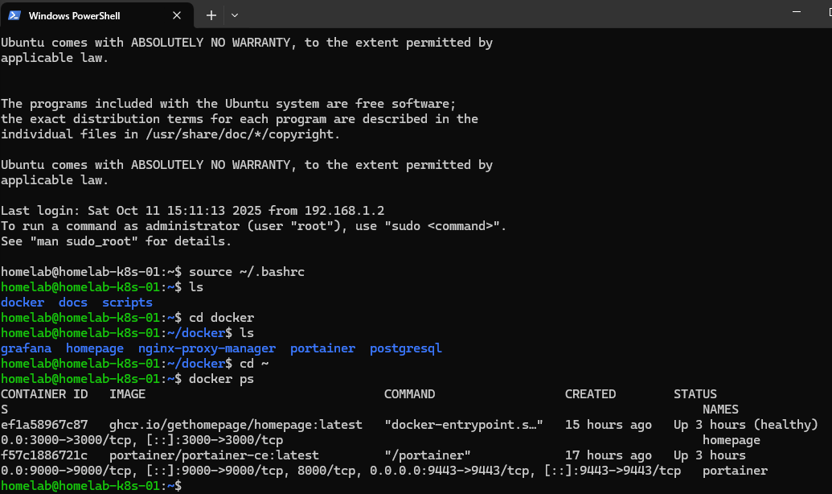Click image portainer/portainer-ce:latest
This screenshot has height=494, width=832.
[214, 455]
